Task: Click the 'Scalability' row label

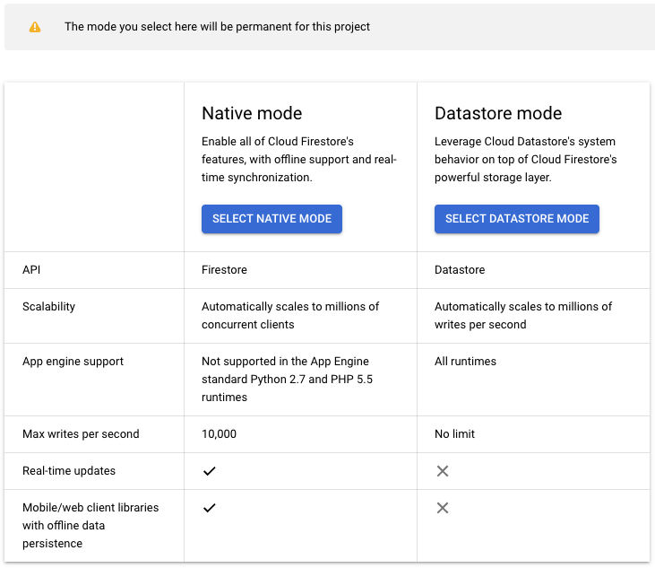Action: [49, 307]
